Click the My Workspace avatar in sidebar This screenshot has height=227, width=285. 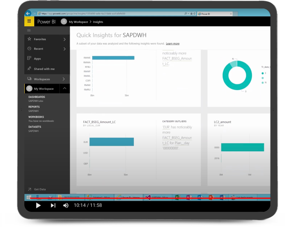point(29,89)
